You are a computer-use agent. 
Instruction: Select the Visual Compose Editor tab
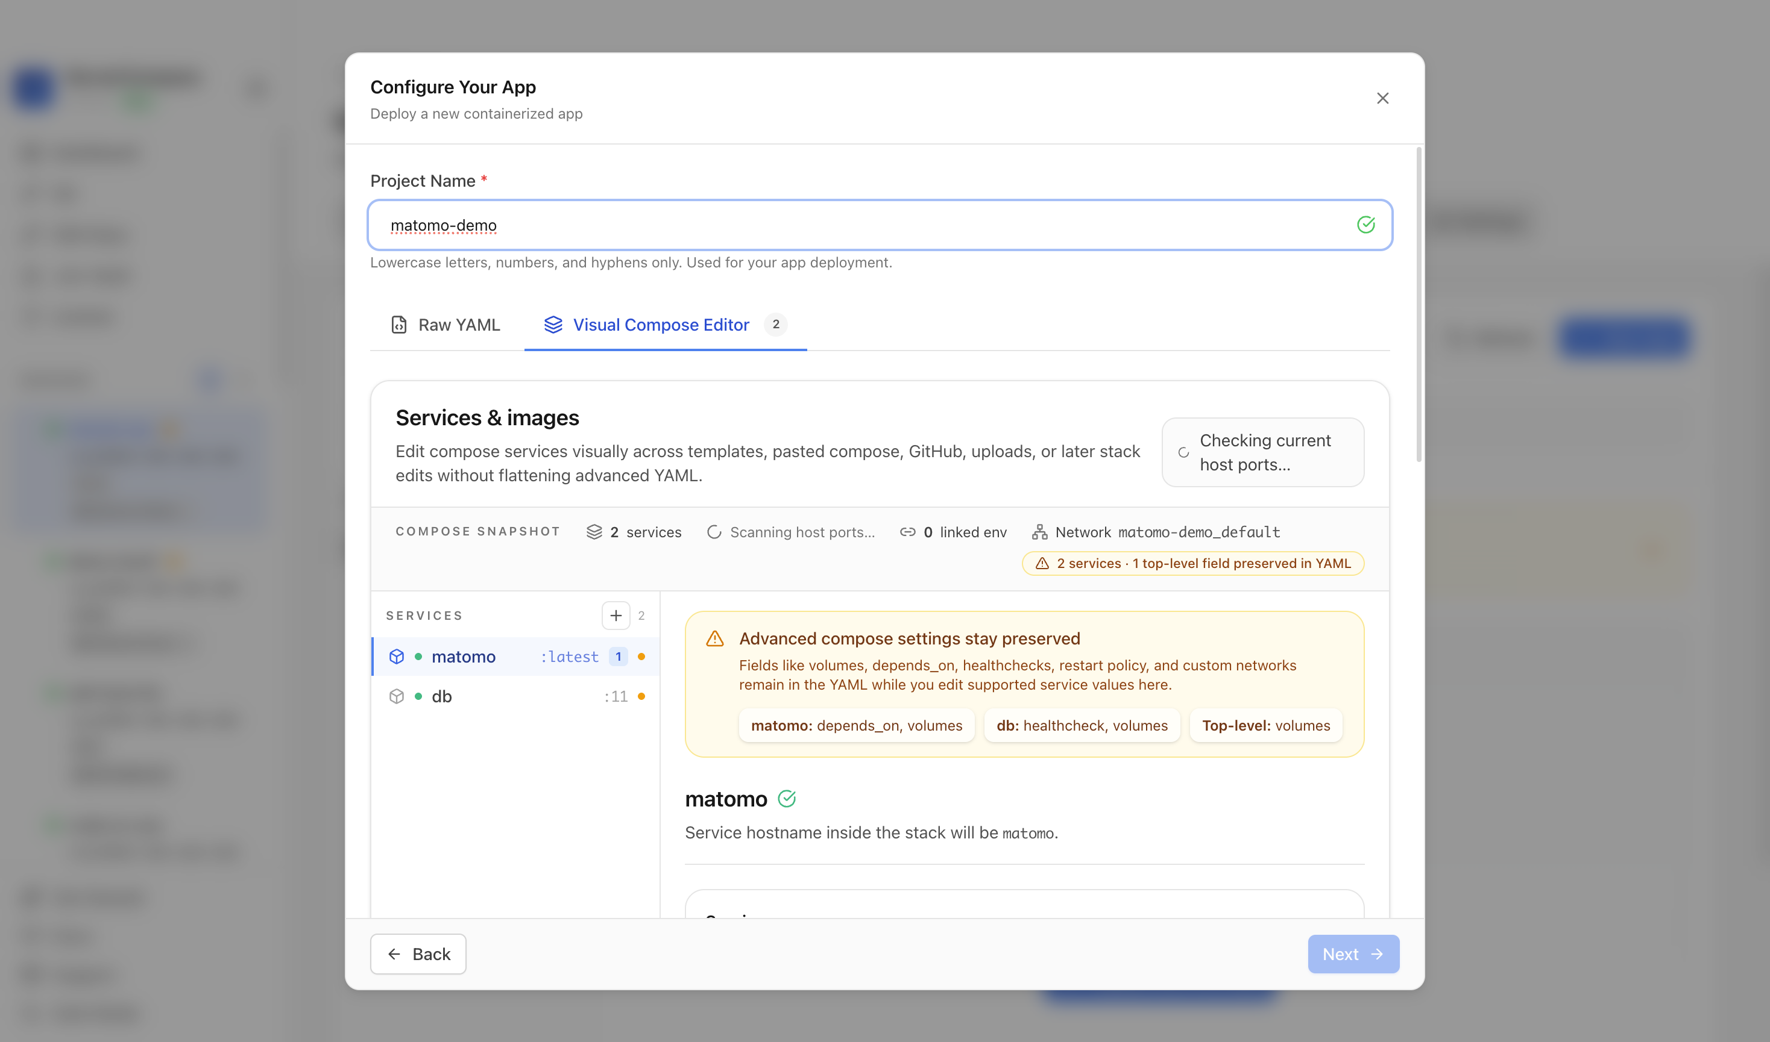pos(665,325)
